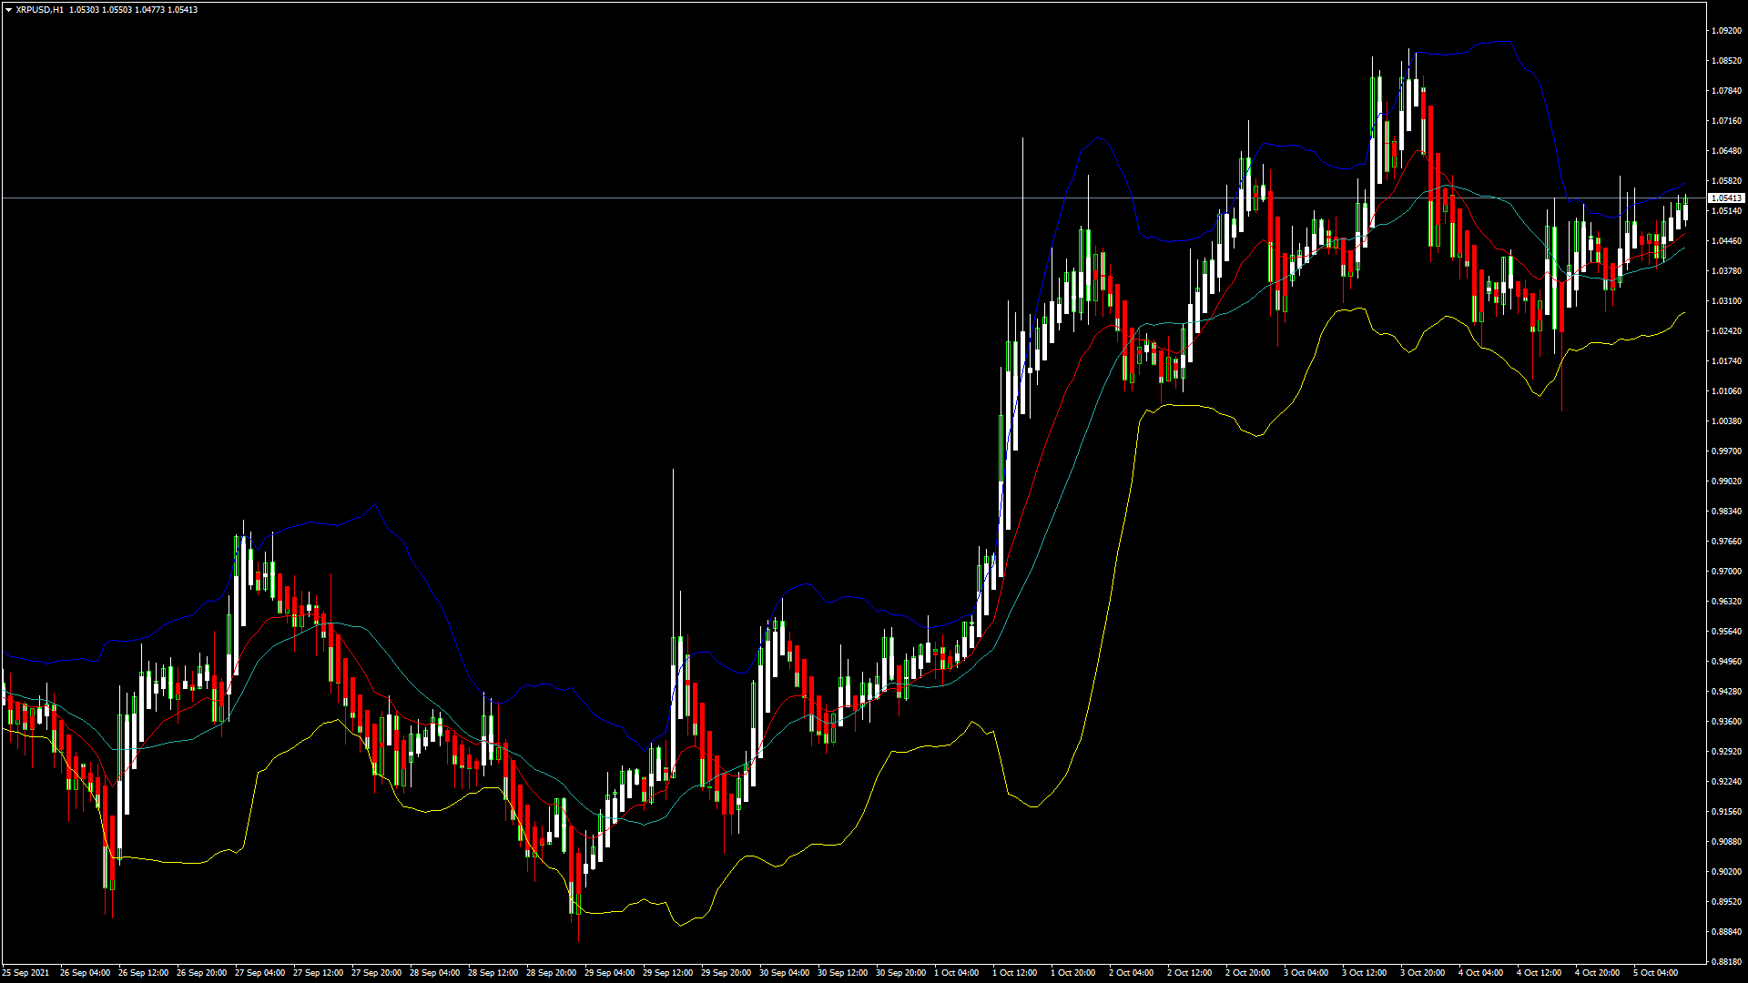Image resolution: width=1748 pixels, height=983 pixels.
Task: Click the current price label 1.05413
Action: tap(1726, 198)
